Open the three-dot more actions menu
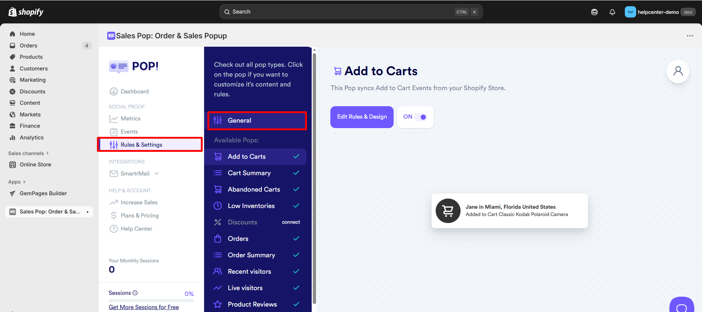 690,36
